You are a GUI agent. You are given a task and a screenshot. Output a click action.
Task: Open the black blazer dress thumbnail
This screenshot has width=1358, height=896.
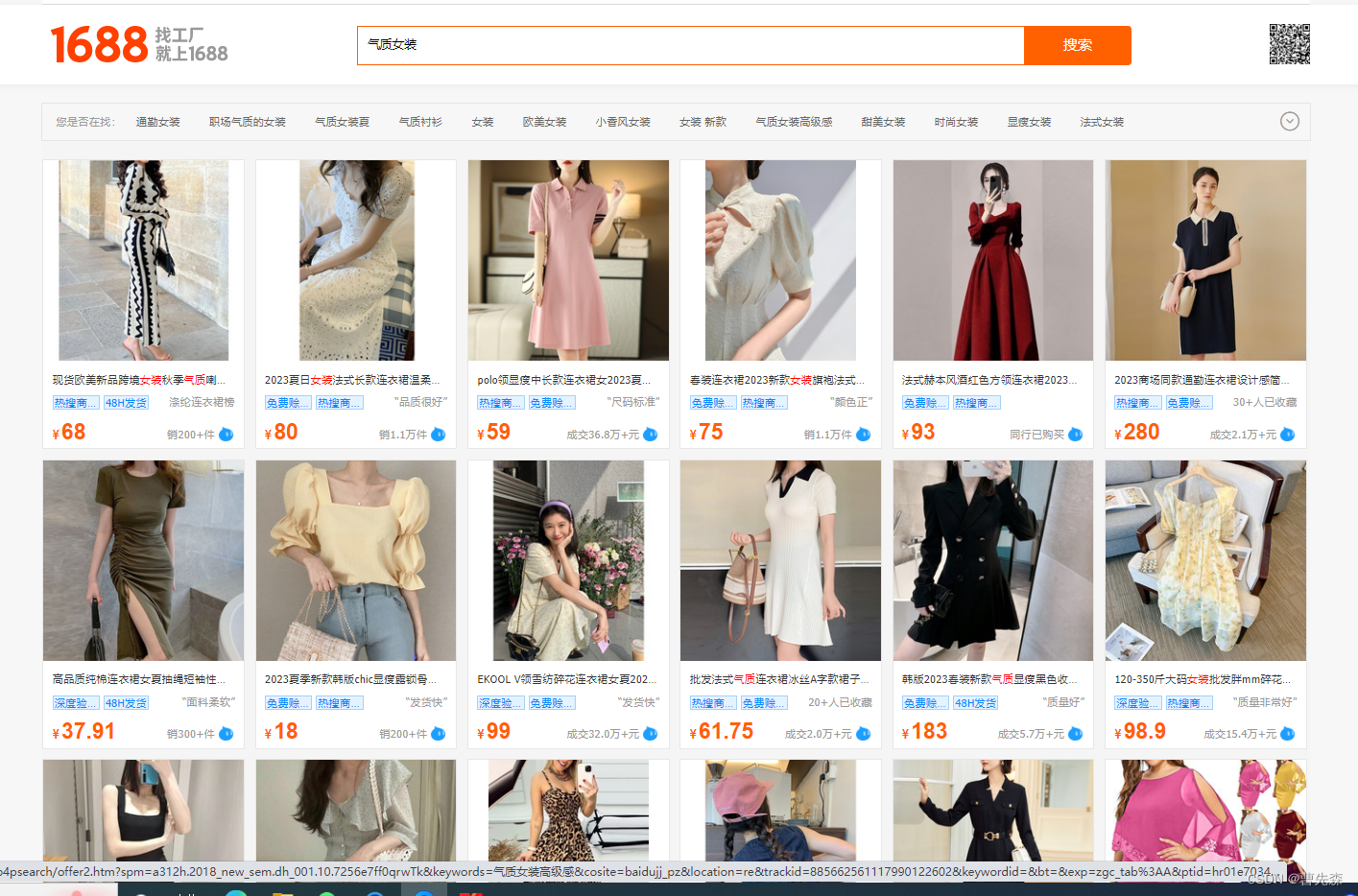(x=993, y=560)
